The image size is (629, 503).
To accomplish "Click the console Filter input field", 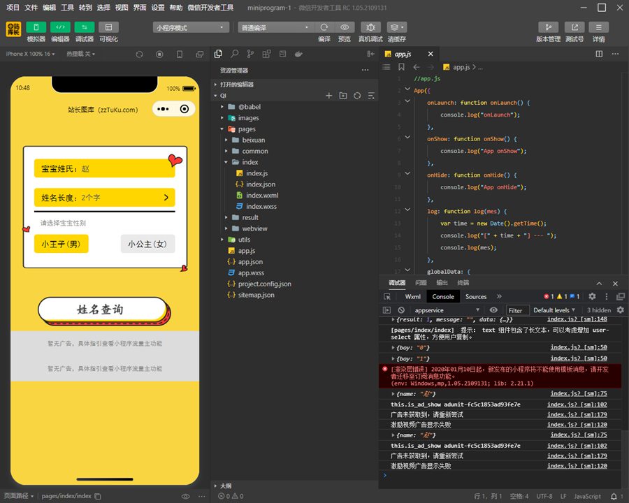I will coord(517,310).
